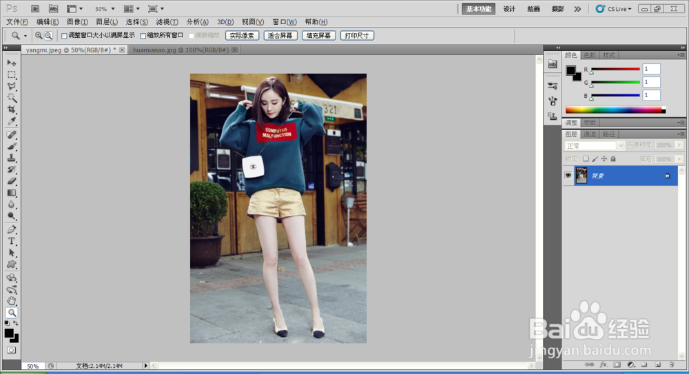Screen dimensions: 689x374
Task: Open the 图像(I) menu
Action: click(x=77, y=21)
